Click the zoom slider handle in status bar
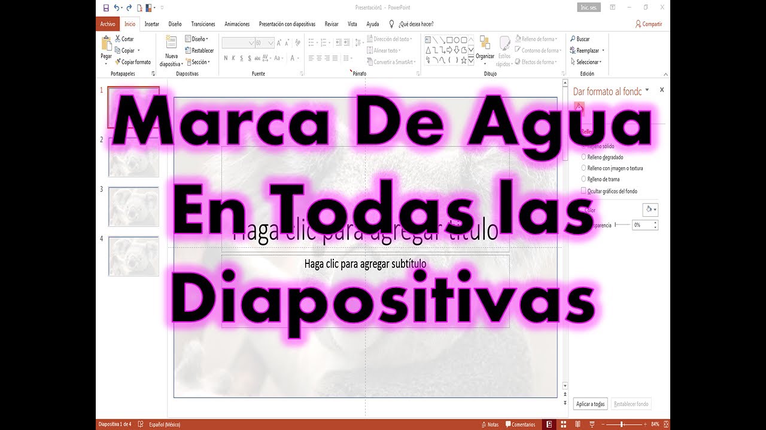The width and height of the screenshot is (766, 430). click(x=621, y=425)
